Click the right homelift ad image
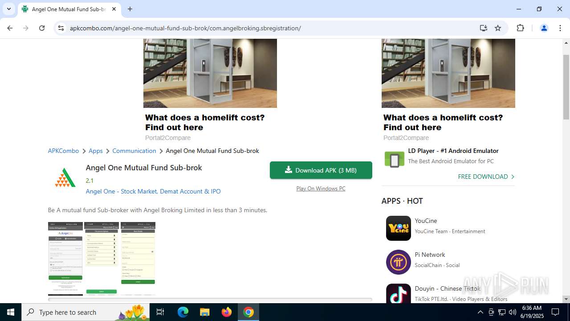The width and height of the screenshot is (570, 321). (x=448, y=73)
